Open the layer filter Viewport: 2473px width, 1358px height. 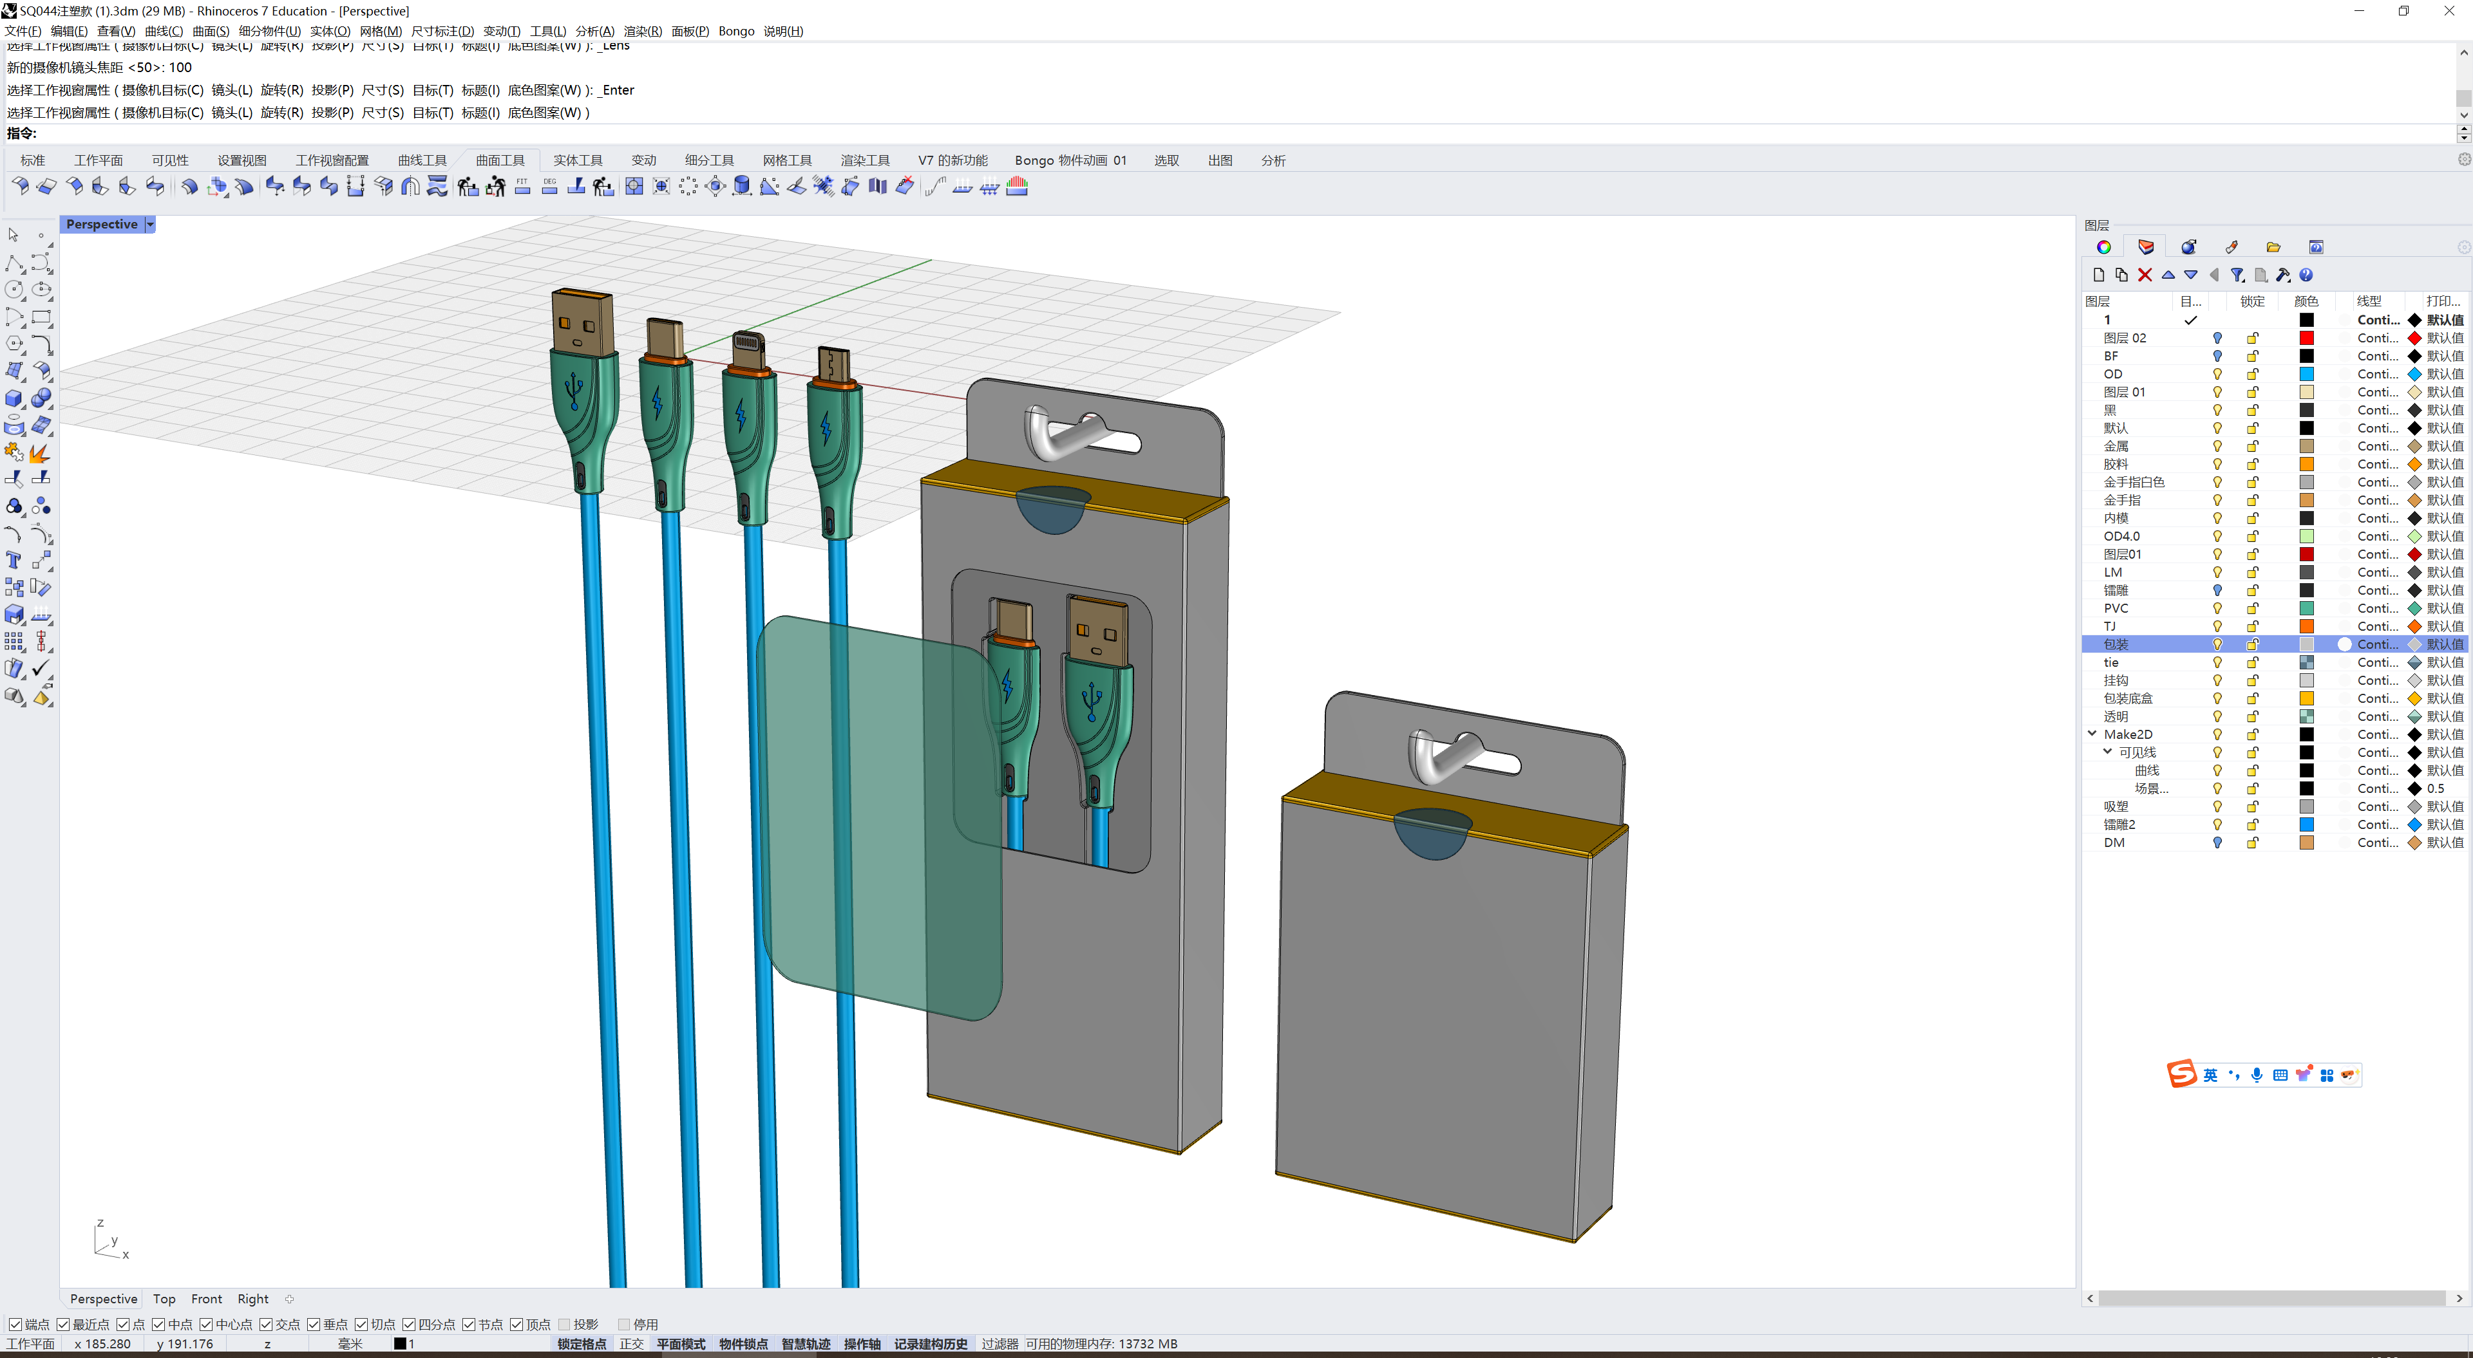[2237, 275]
